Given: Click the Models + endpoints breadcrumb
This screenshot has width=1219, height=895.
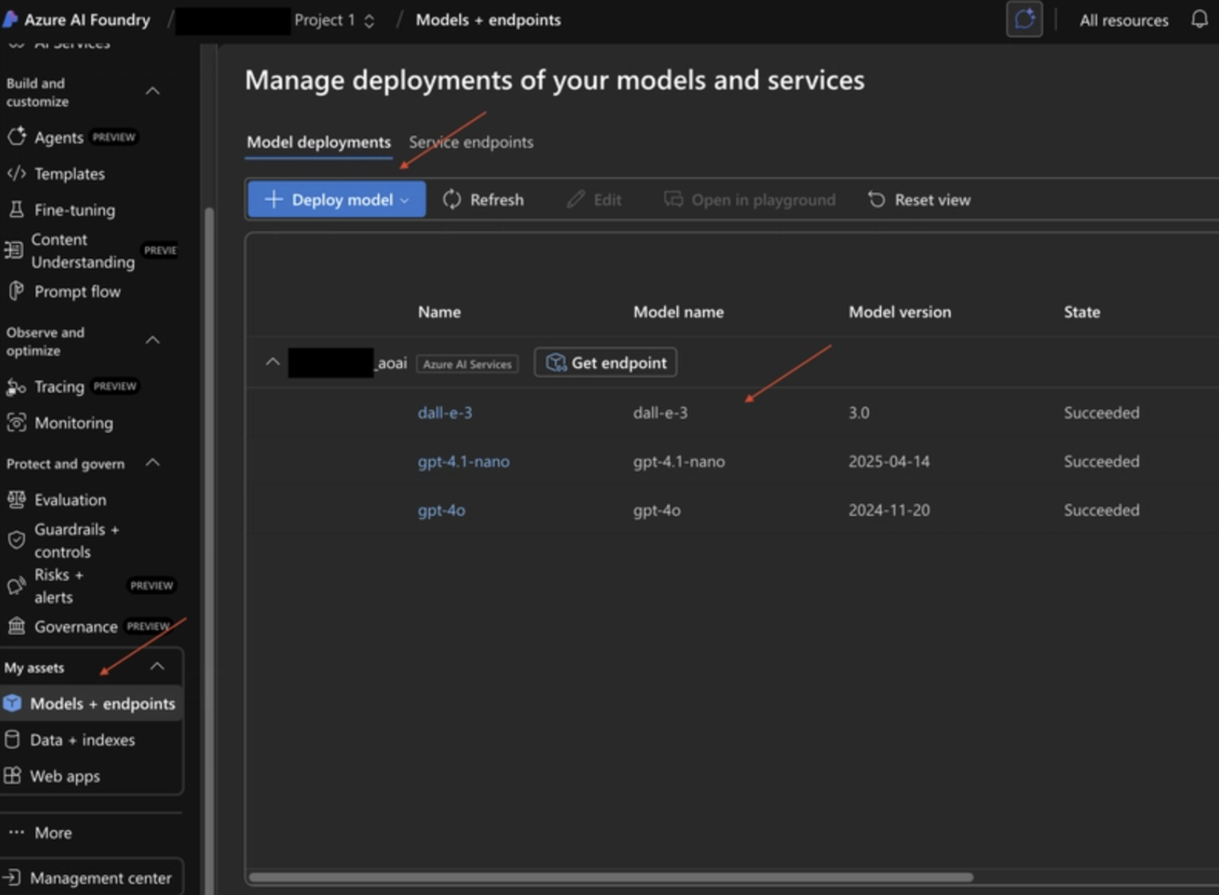Looking at the screenshot, I should point(488,20).
